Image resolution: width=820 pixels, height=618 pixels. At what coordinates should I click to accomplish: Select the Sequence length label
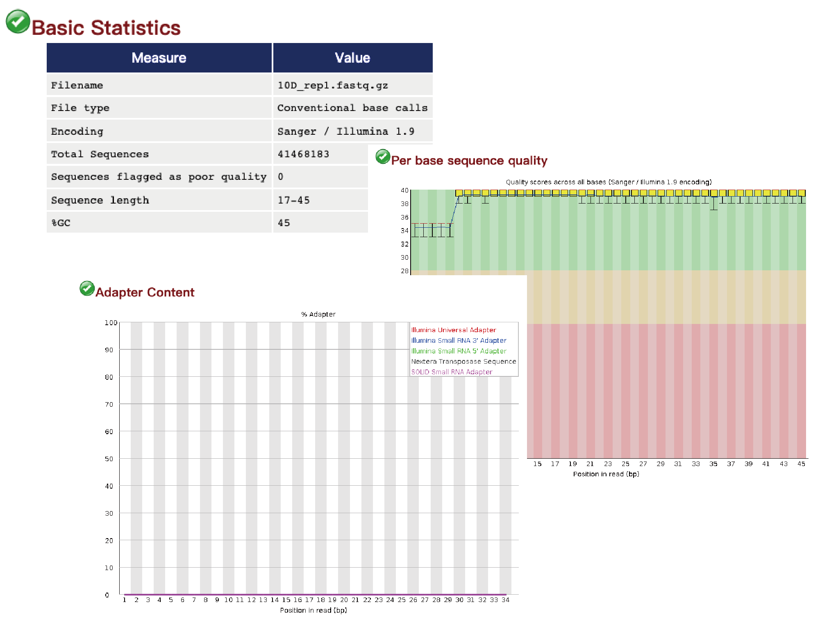pos(100,200)
